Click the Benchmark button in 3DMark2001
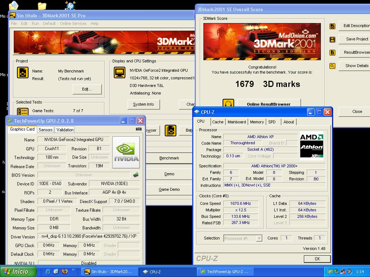Screen dimensions: 370x277 169,158
